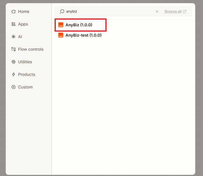Viewport: 203px width, 176px height.
Task: Click the Apps grid icon
Action: [x=13, y=24]
